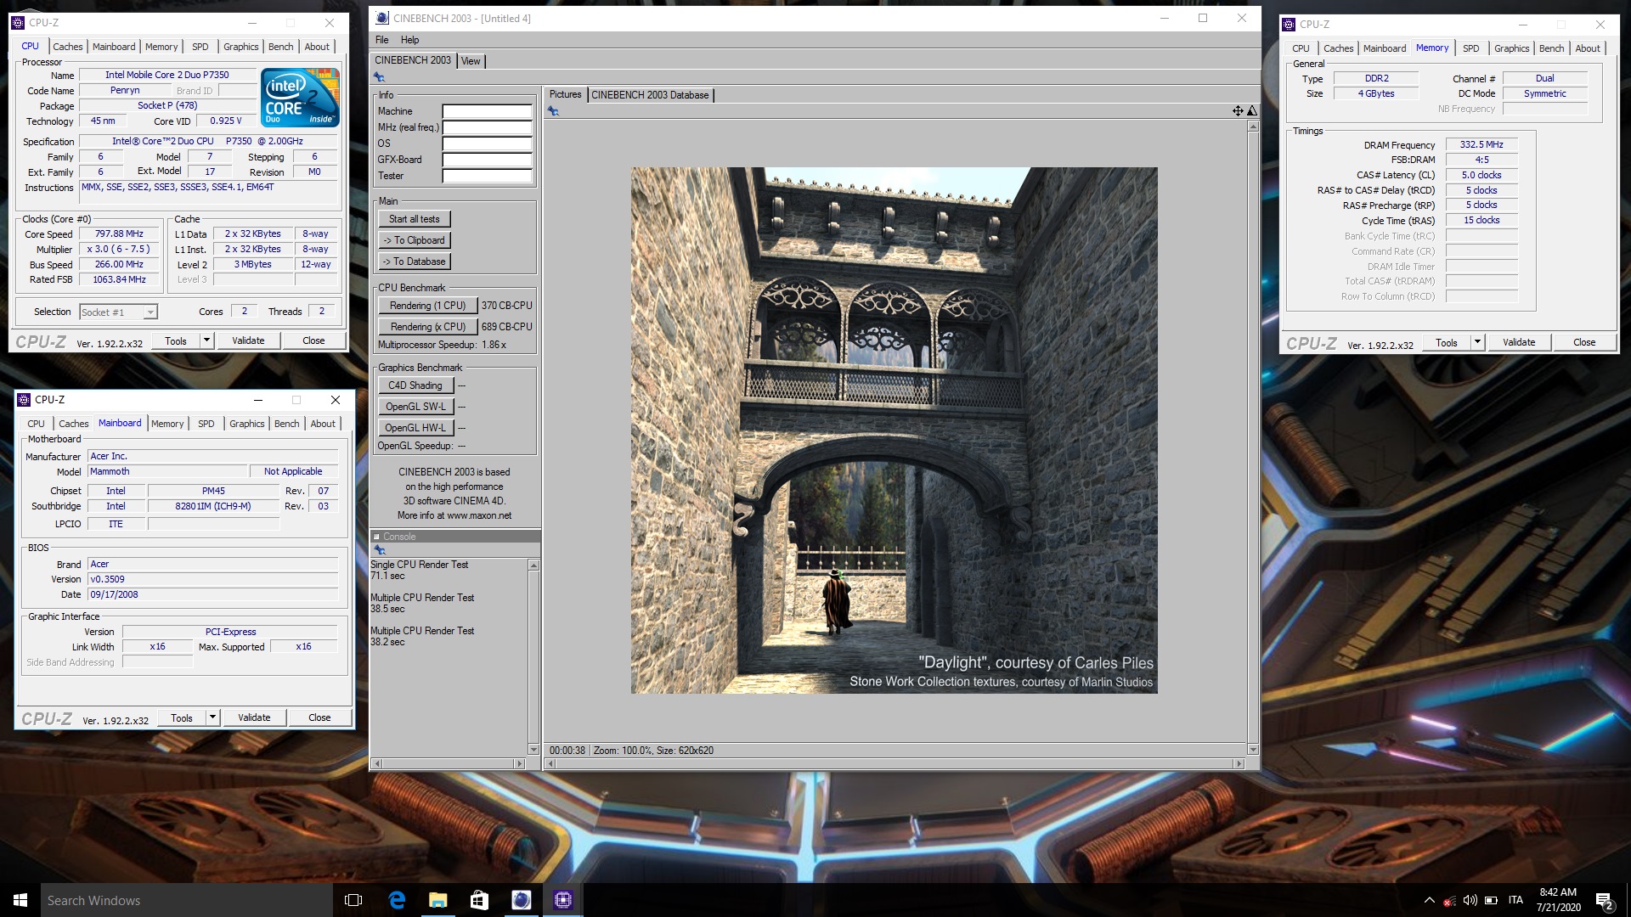Open SPD tab in CPU-Z Mainboard window
The image size is (1631, 917).
click(206, 424)
